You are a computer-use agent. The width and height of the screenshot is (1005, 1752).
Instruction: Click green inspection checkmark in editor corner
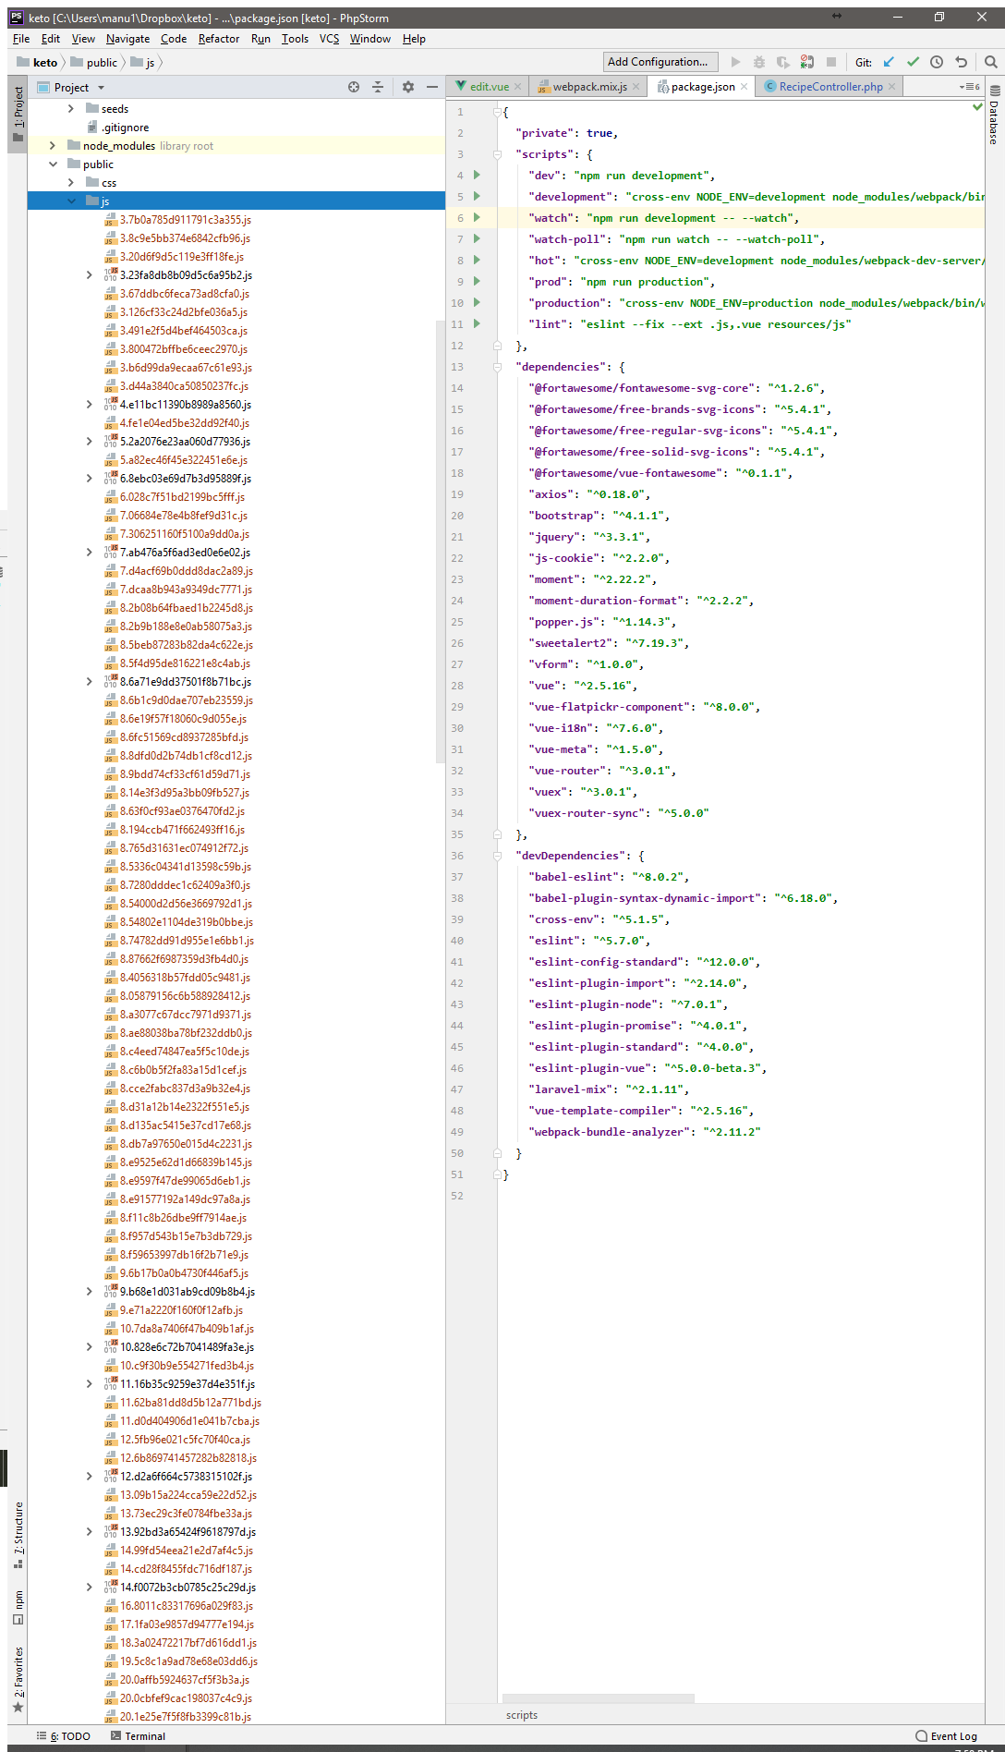(978, 107)
